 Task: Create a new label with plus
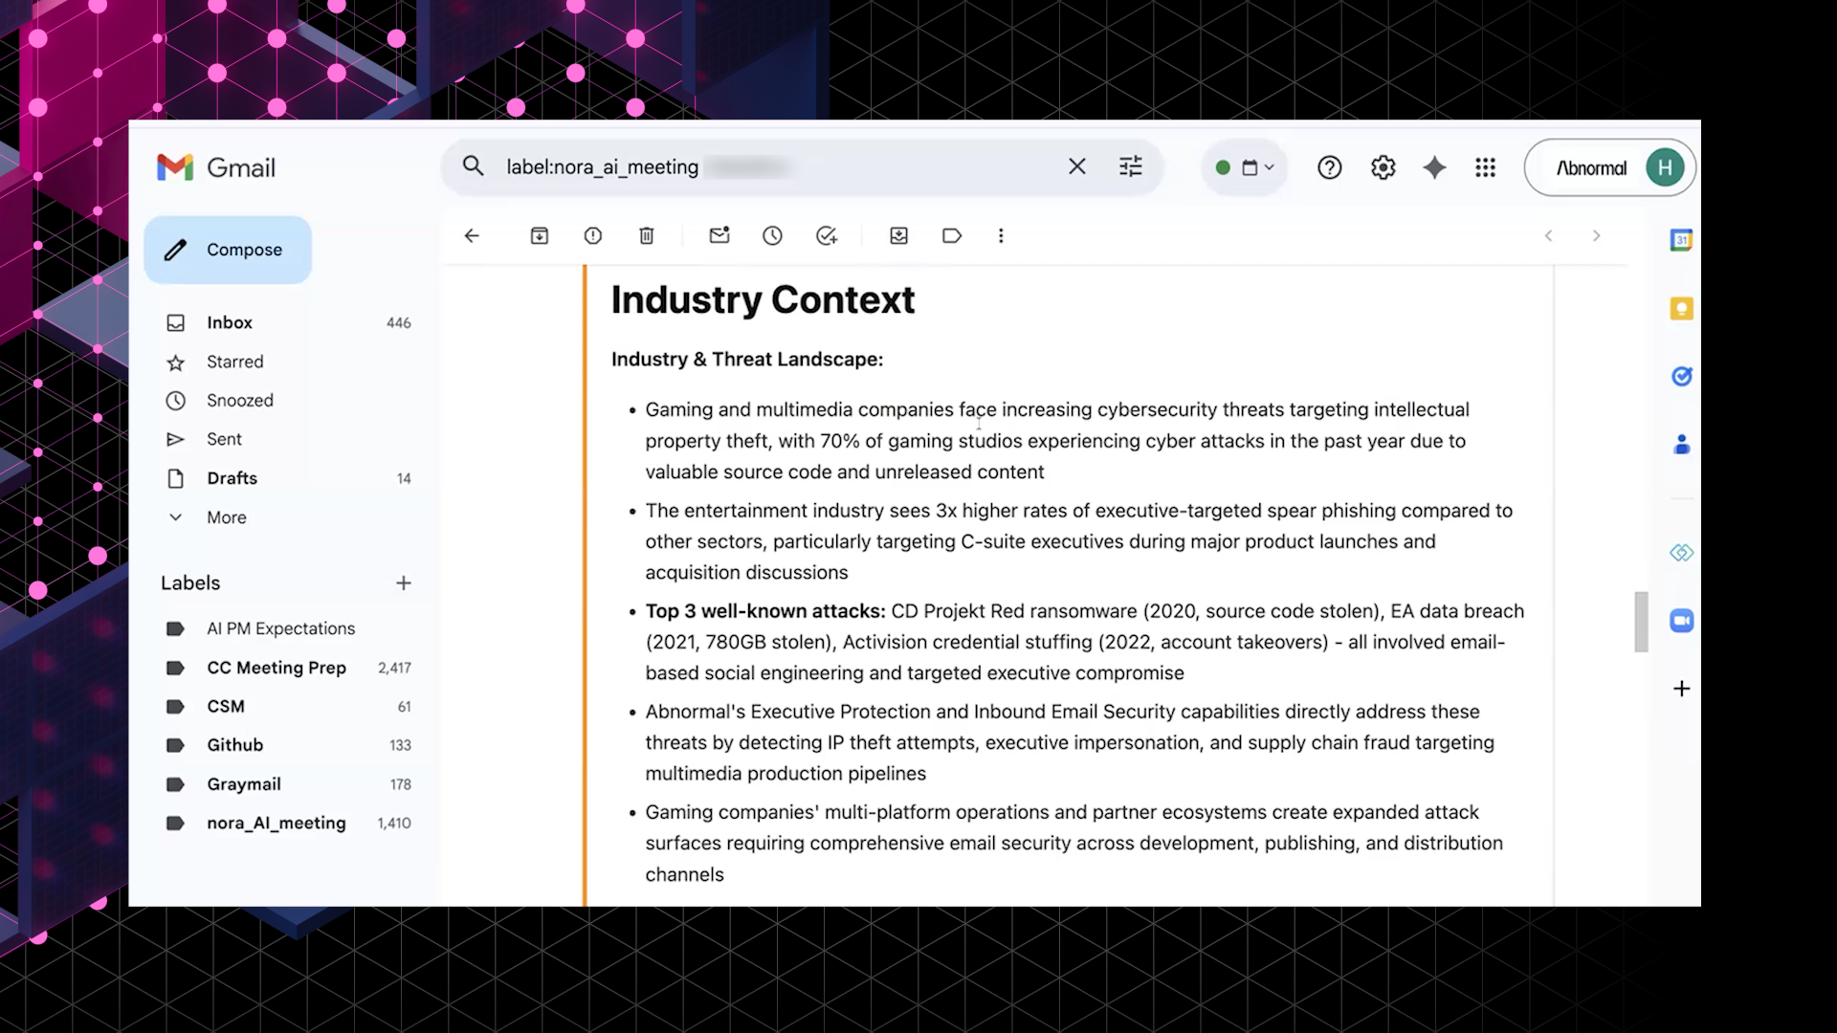click(x=404, y=582)
